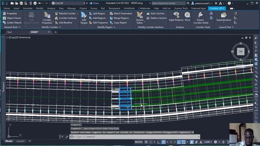
Task: Open the Collaborate ribbon tab
Action: (144, 8)
